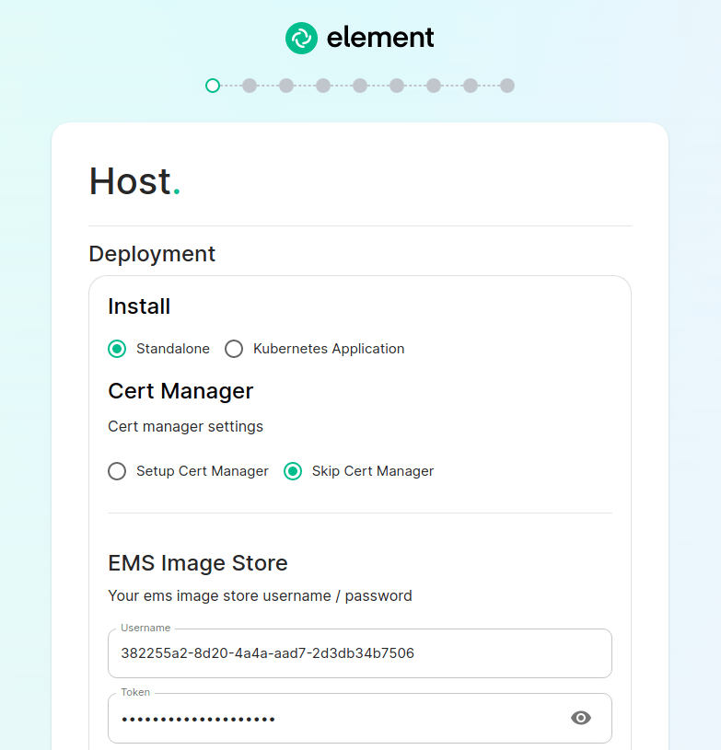
Task: Click the "EMS Image Store" section heading
Action: point(198,563)
